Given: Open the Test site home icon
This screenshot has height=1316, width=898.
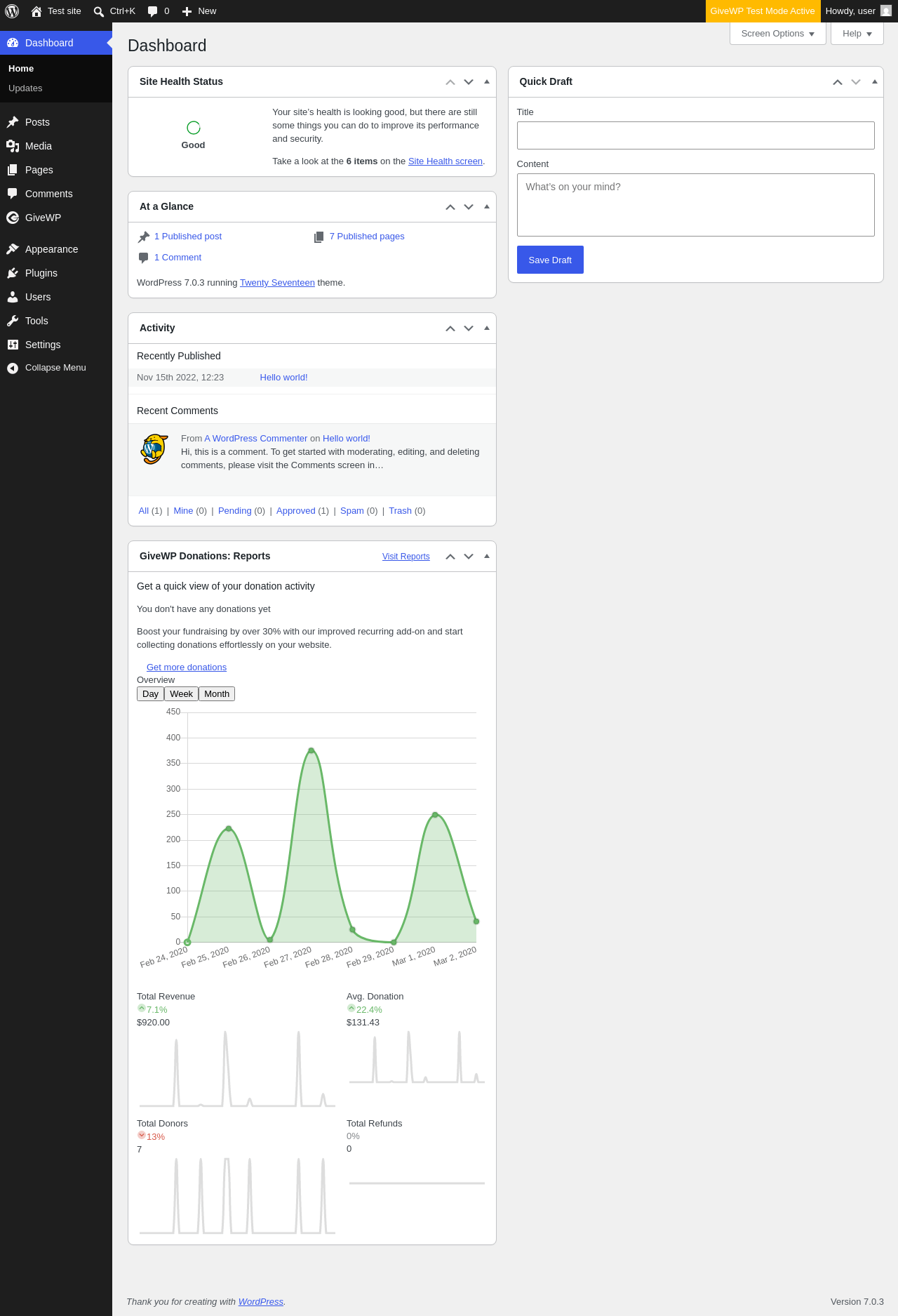Looking at the screenshot, I should [36, 11].
